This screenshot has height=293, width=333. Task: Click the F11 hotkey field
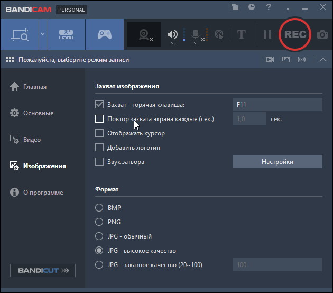pos(277,105)
